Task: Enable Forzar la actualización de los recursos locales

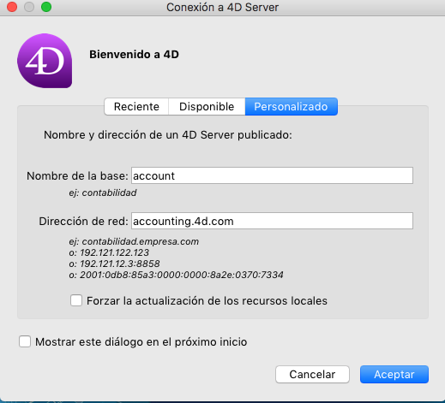Action: coord(76,300)
